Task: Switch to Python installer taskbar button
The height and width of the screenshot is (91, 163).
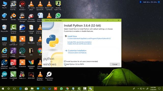Action: [91, 89]
